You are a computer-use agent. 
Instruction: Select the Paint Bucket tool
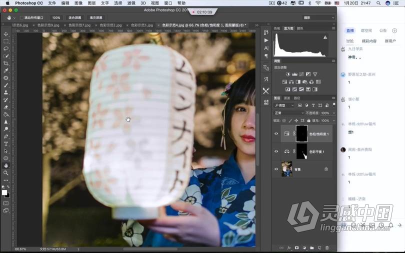[5, 114]
